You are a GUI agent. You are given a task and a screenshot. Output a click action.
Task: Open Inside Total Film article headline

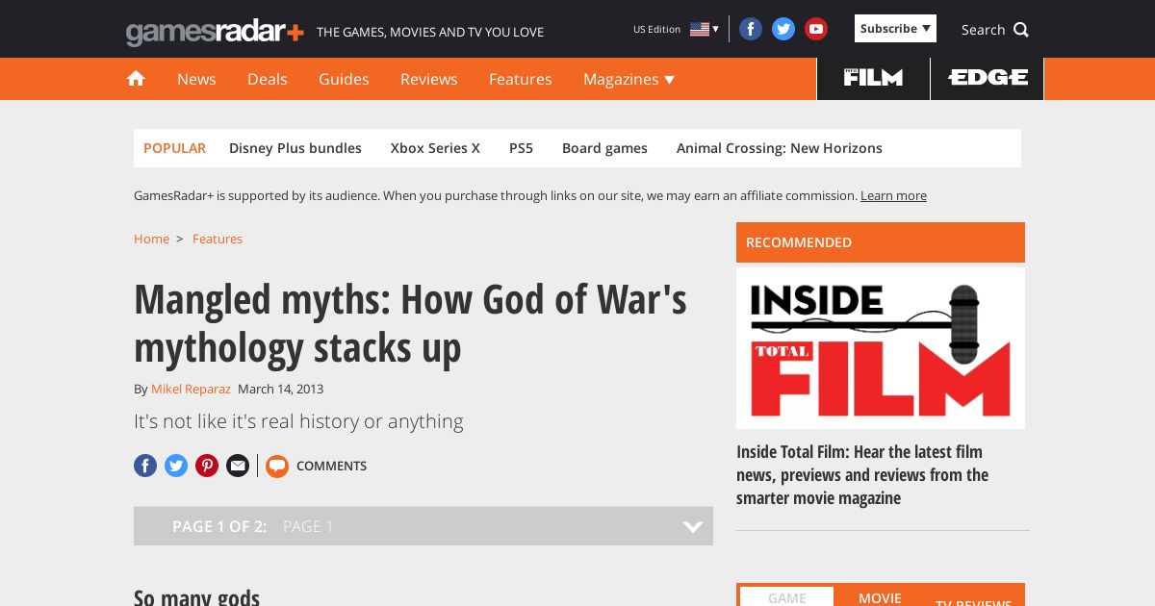click(862, 475)
